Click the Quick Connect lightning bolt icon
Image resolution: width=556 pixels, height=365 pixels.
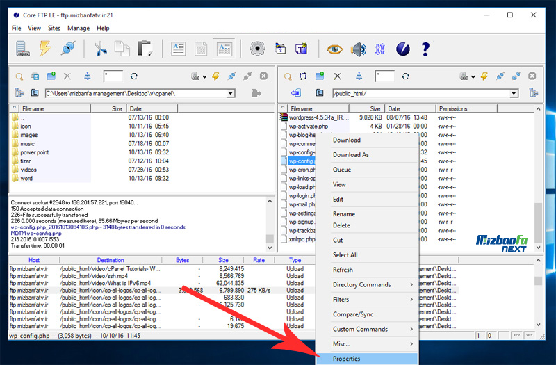click(x=45, y=49)
